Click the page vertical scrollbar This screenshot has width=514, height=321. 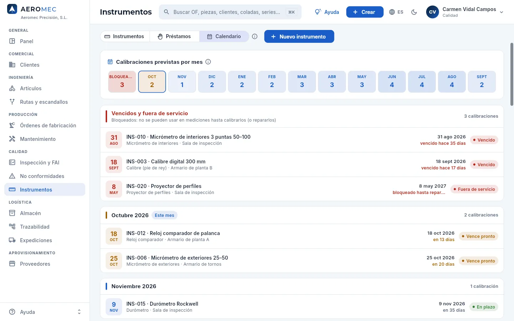pyautogui.click(x=512, y=74)
